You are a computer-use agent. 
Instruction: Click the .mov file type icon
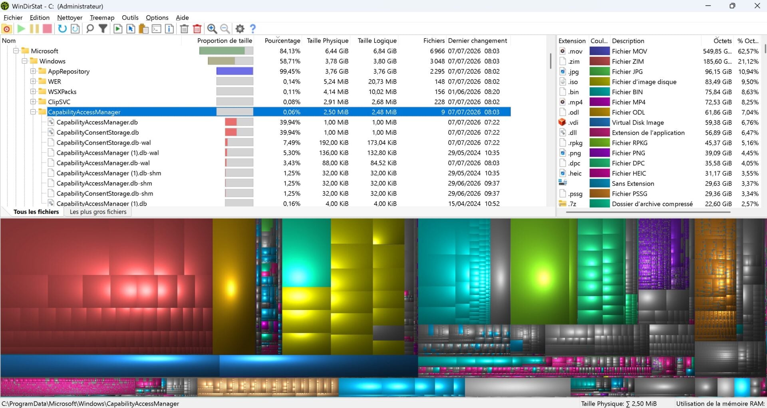pyautogui.click(x=562, y=51)
